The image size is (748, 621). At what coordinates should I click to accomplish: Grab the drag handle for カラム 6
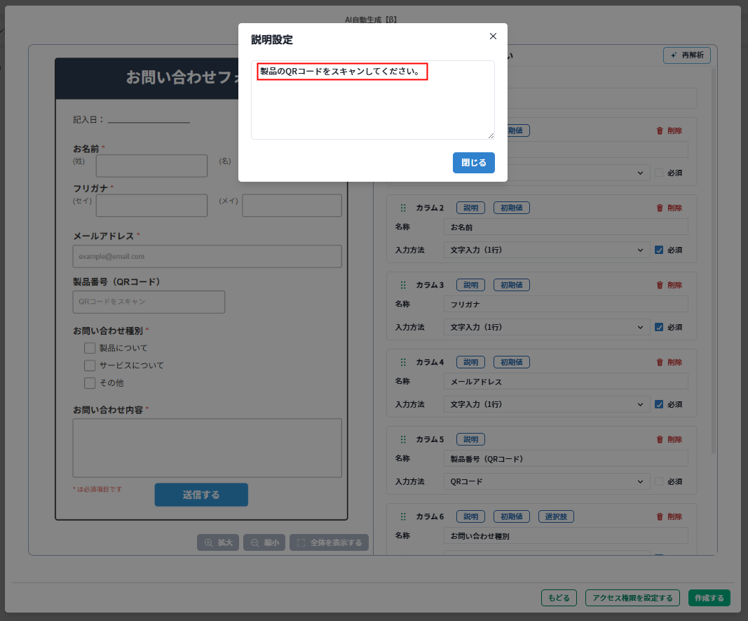(x=403, y=516)
